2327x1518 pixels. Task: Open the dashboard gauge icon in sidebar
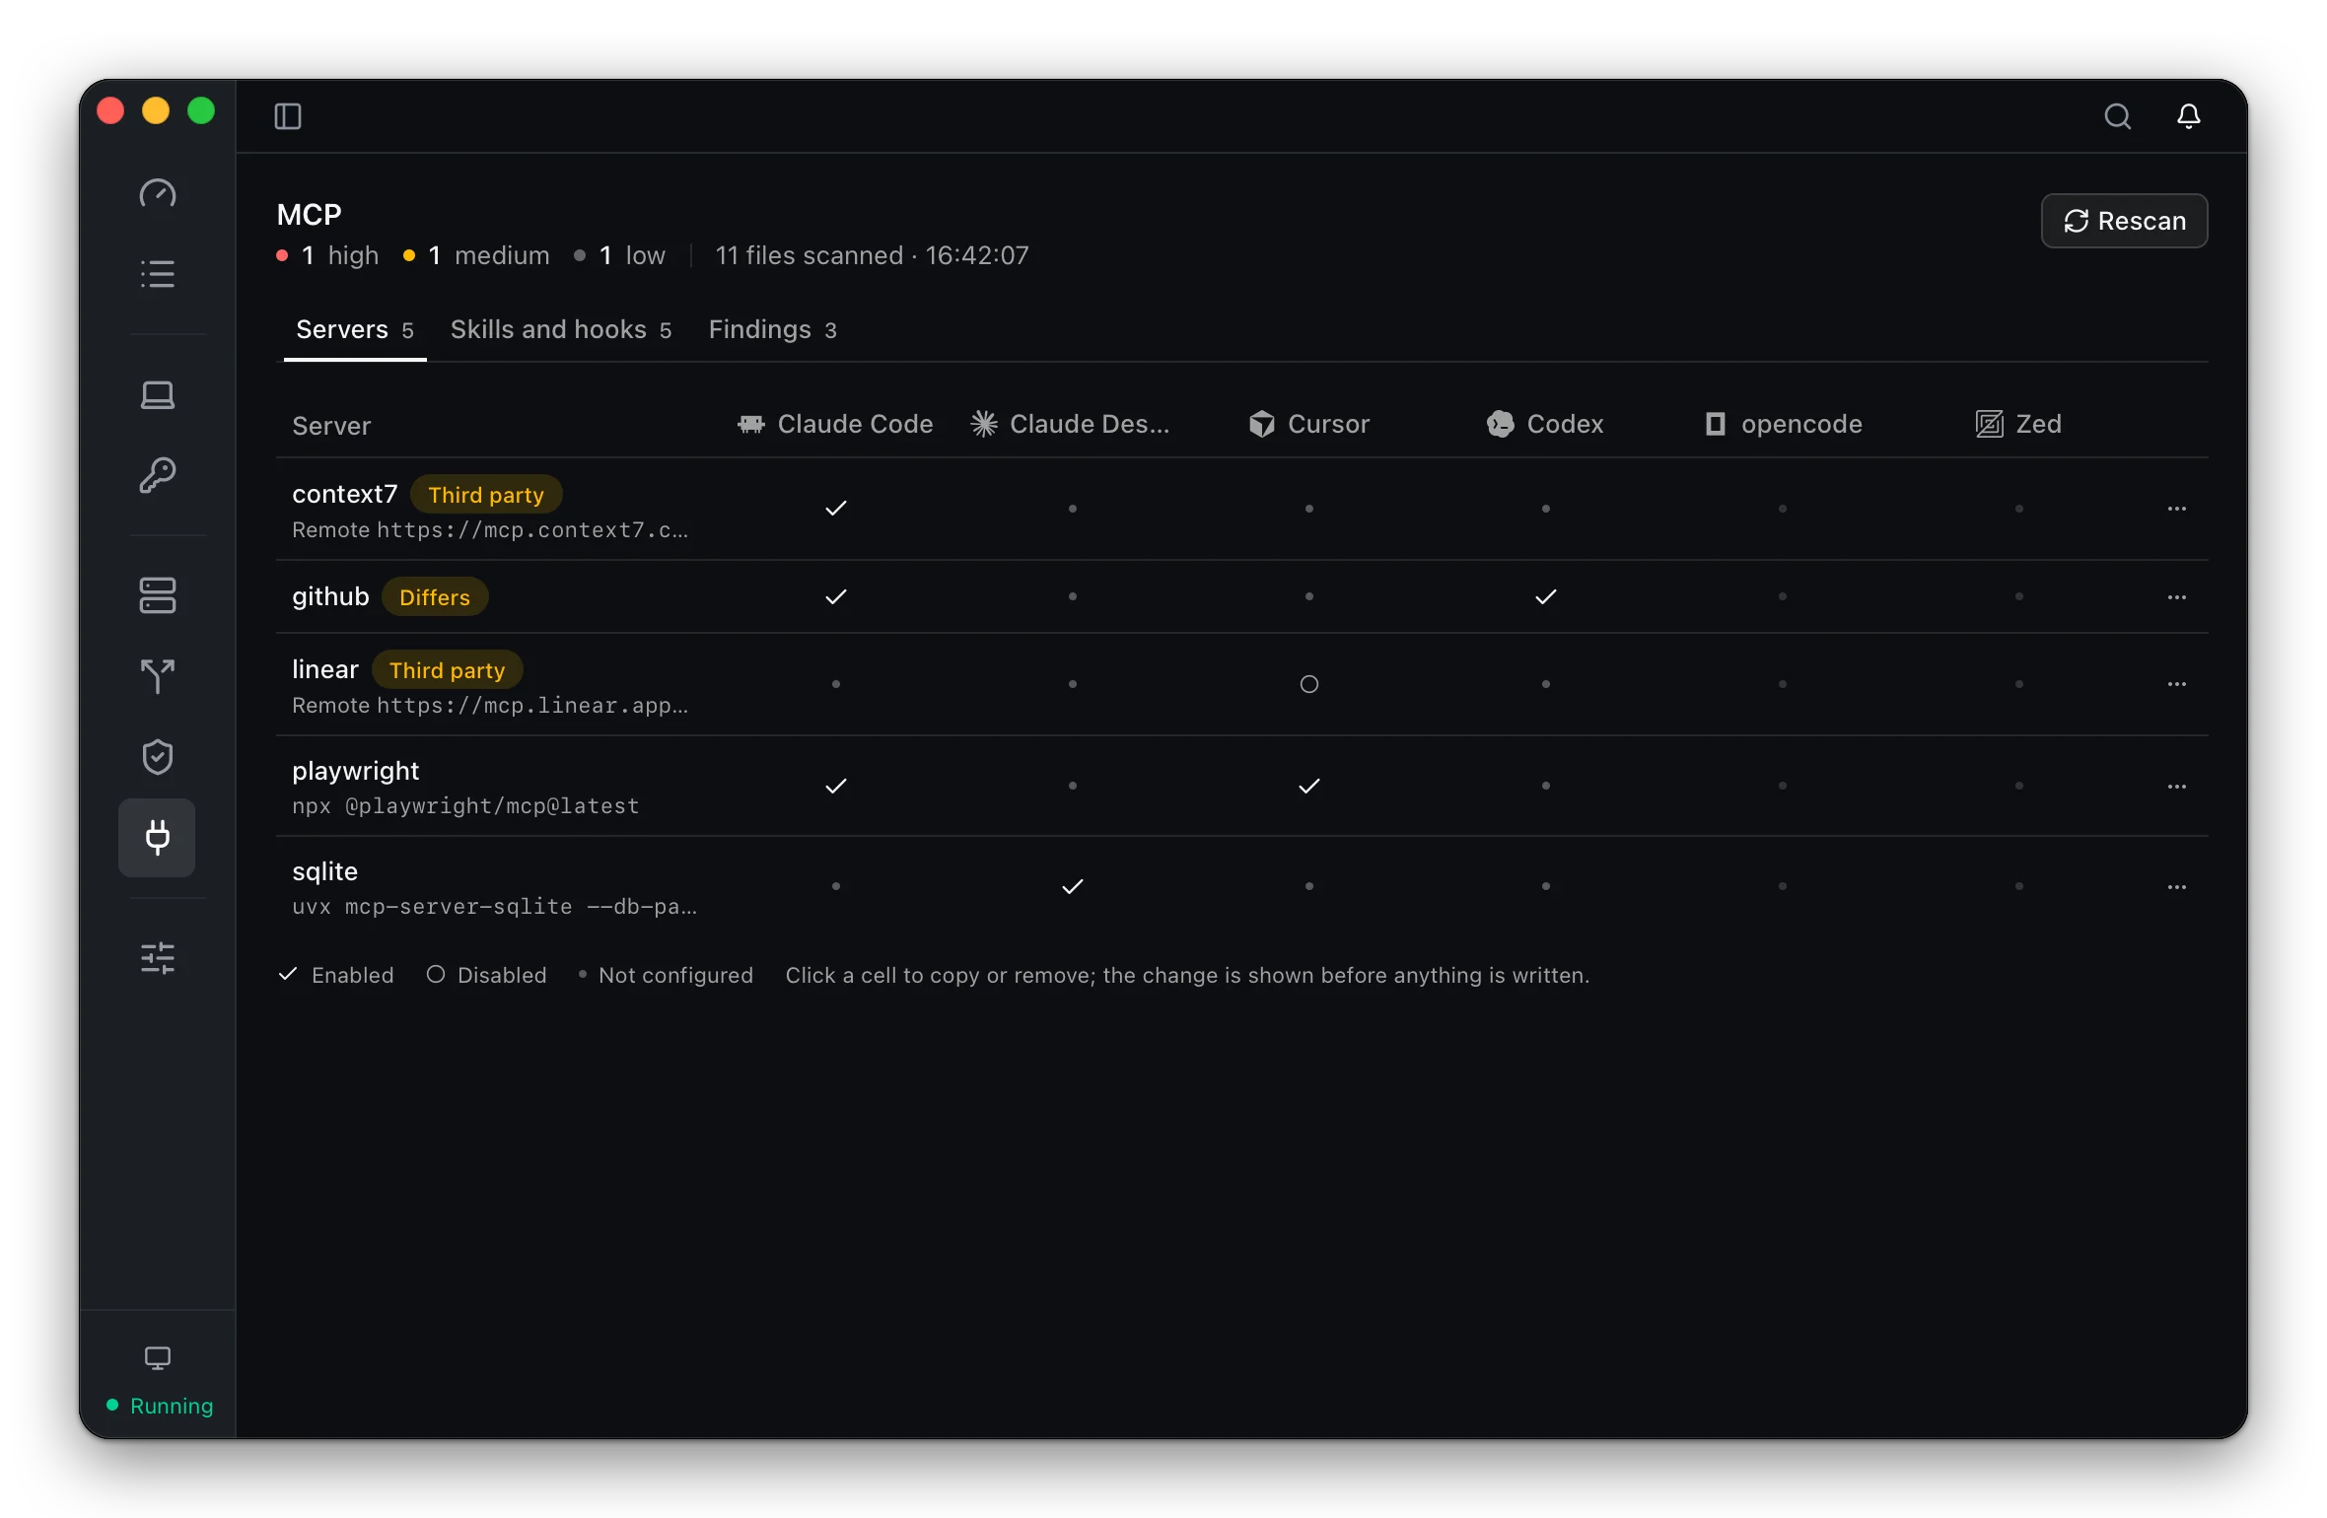coord(158,193)
